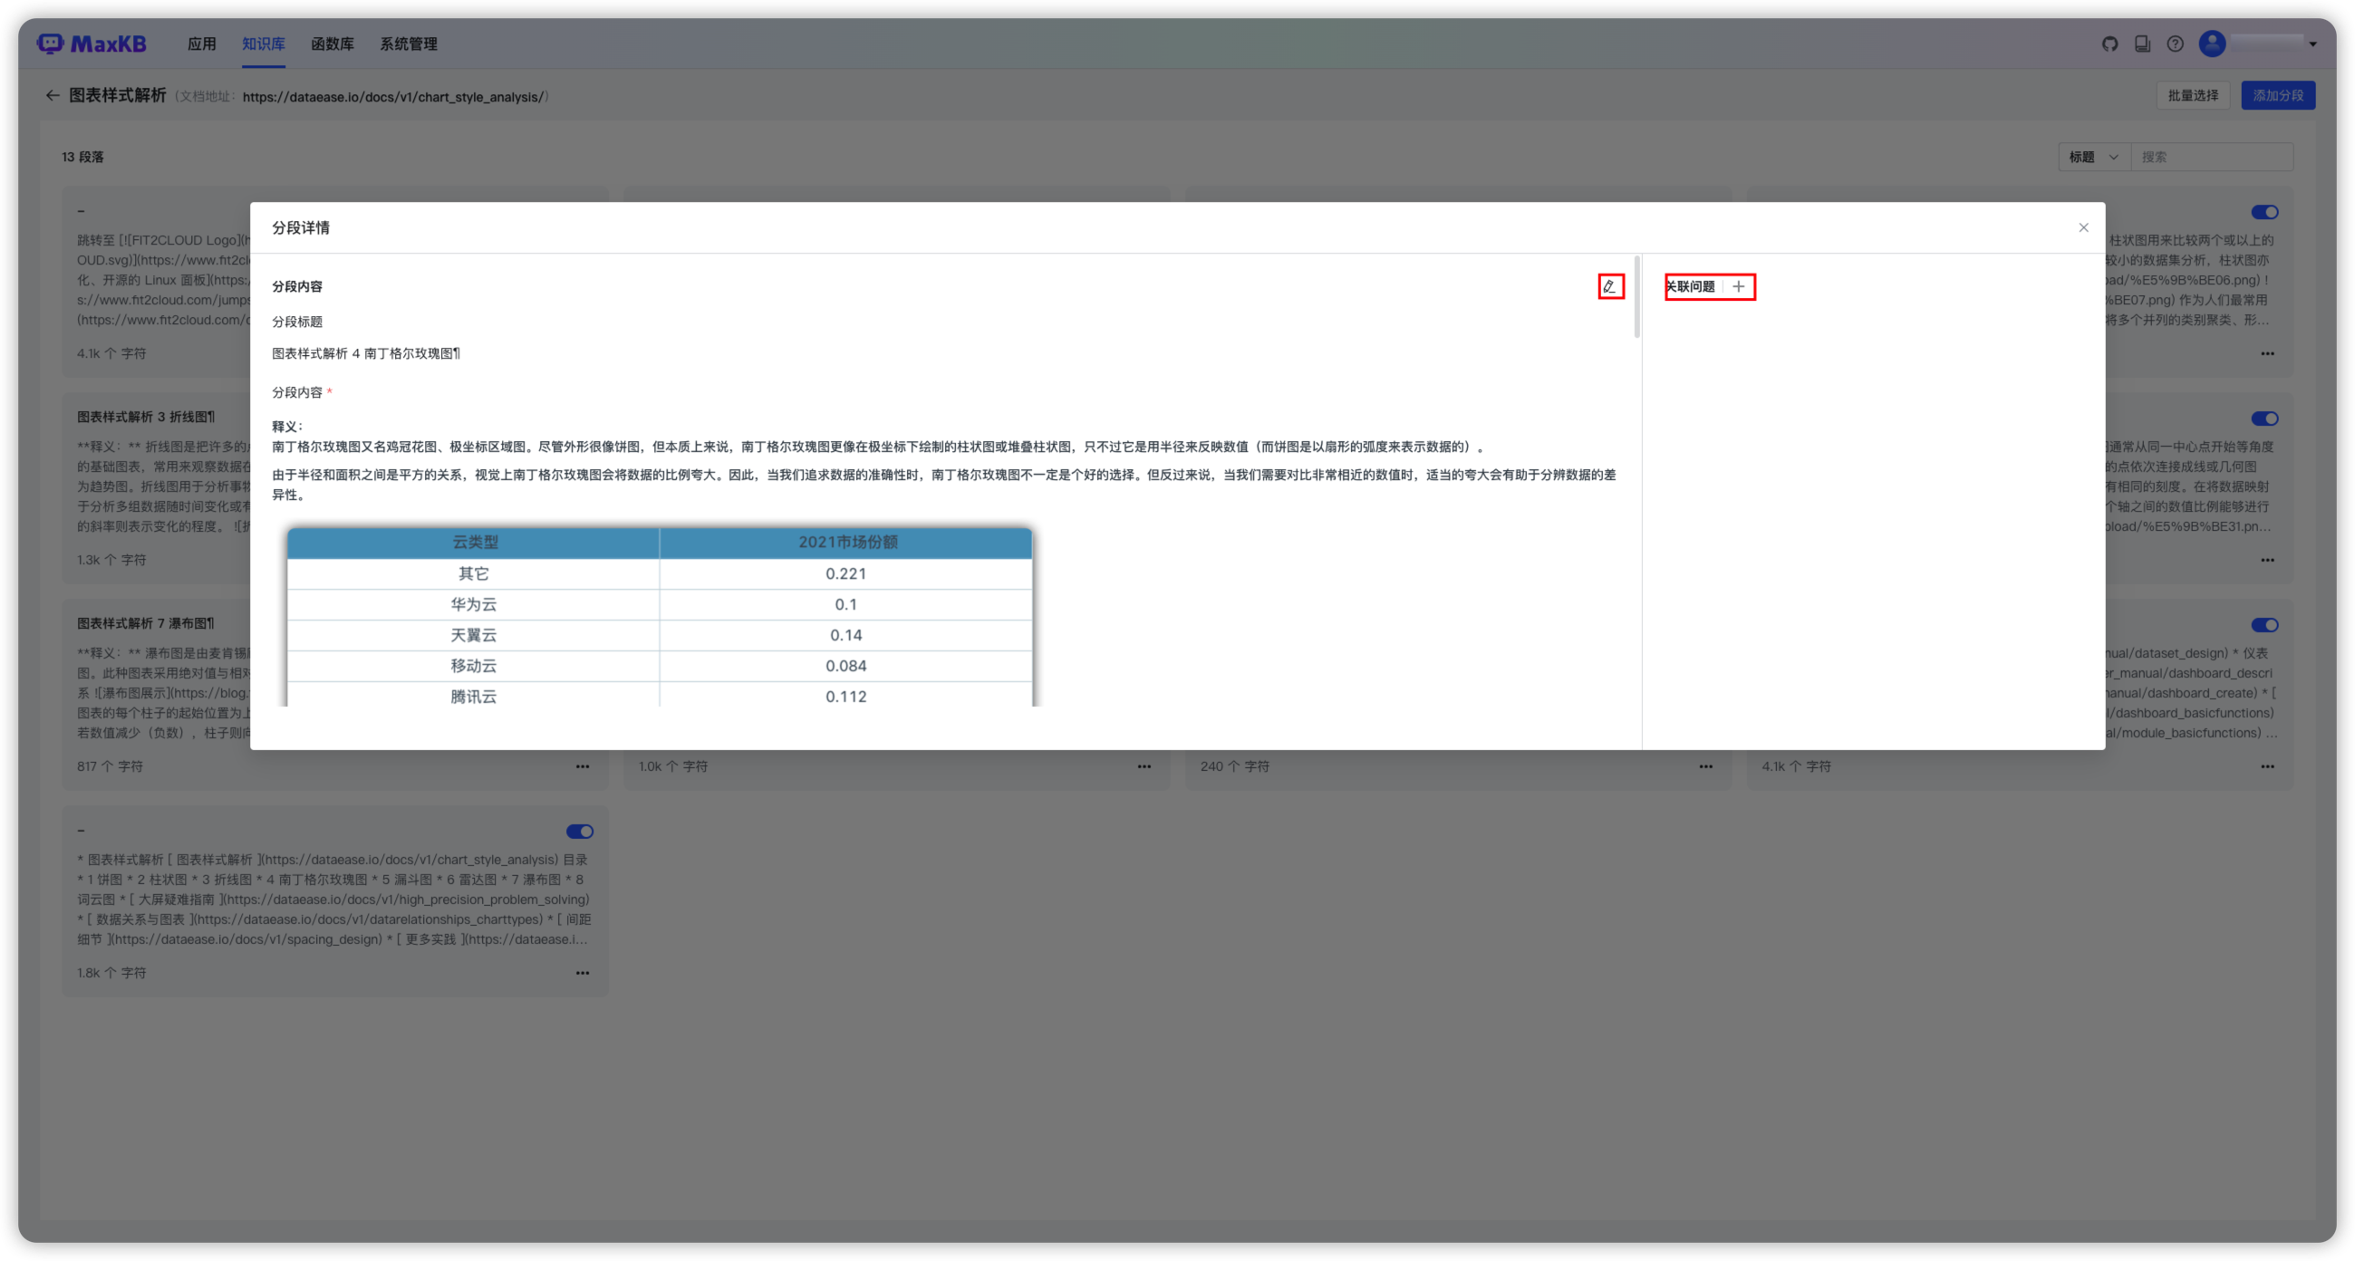Viewport: 2355px width, 1261px height.
Task: Open the three-dot menu on the 1.8k 字符 card
Action: [583, 973]
